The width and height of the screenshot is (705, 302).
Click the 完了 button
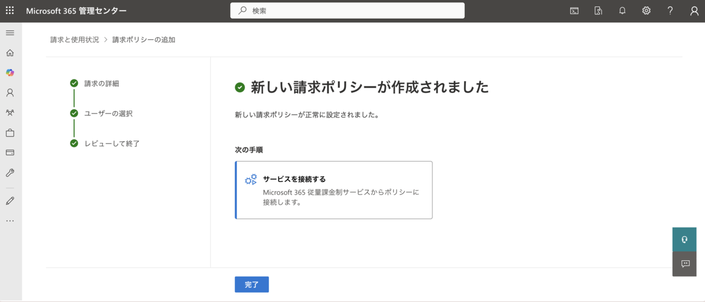[x=252, y=284]
